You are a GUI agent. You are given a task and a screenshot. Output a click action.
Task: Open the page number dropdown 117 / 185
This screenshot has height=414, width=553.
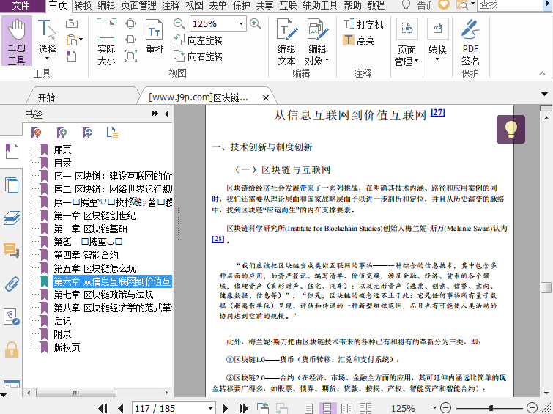coord(210,408)
